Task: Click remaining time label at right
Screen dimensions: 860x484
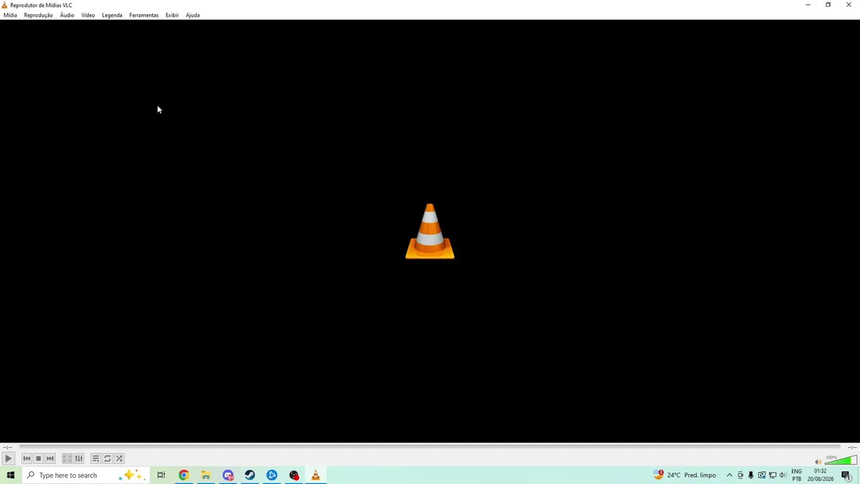Action: (x=852, y=447)
